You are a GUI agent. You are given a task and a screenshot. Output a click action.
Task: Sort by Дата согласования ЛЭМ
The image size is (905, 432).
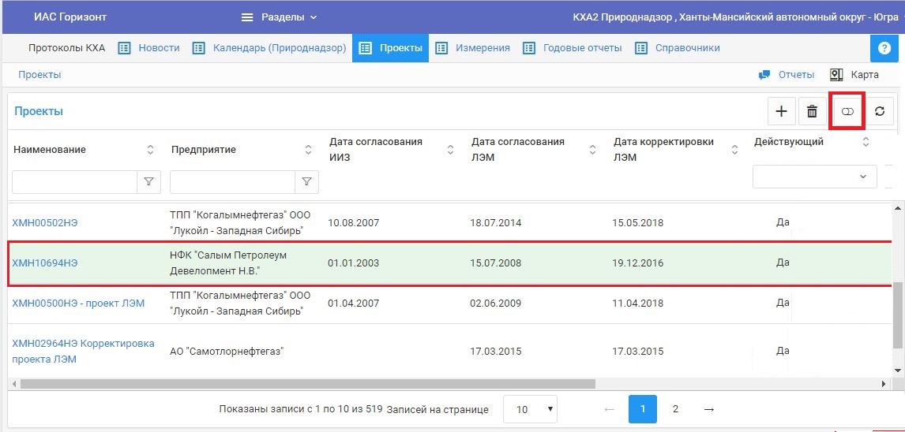click(592, 150)
